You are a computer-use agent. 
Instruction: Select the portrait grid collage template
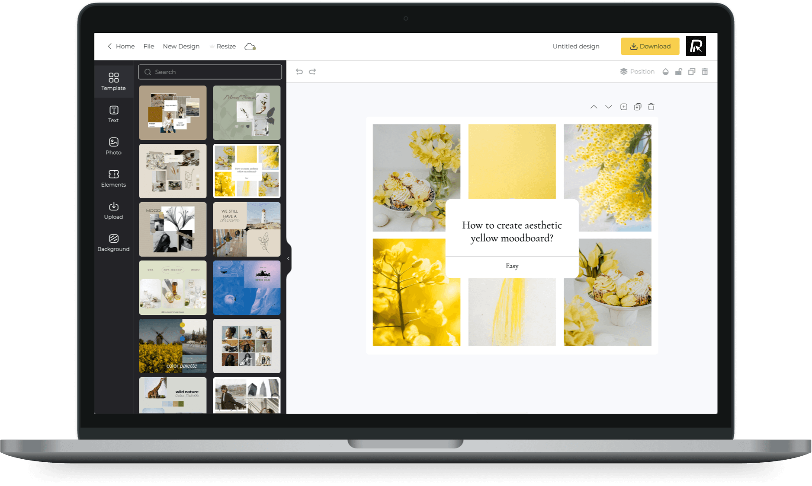pos(247,346)
